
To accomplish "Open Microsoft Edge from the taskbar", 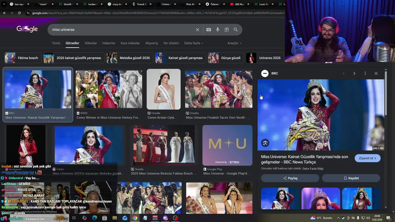I will [x=94, y=218].
